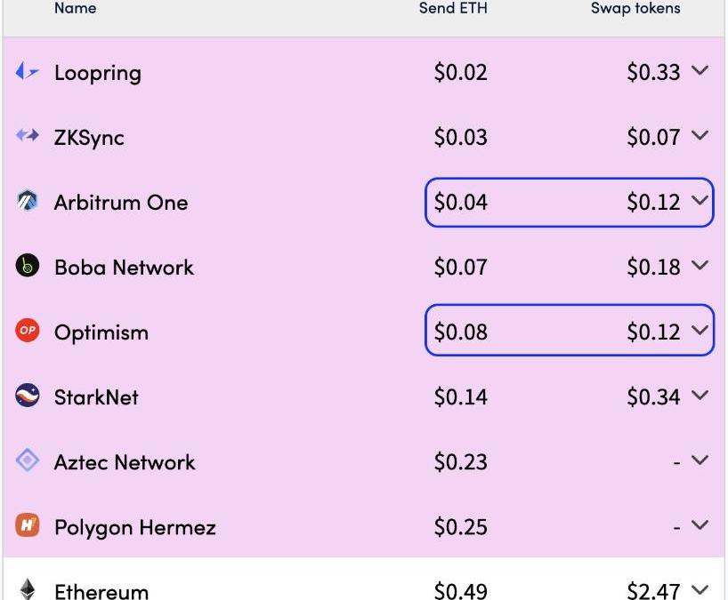Click the Ethereum $2.47 swap fee

(652, 590)
